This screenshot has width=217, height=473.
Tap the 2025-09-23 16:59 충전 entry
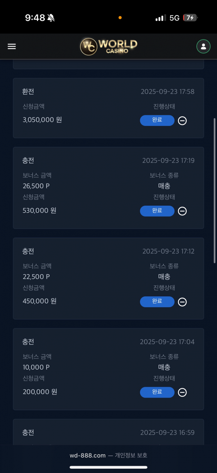tap(109, 432)
